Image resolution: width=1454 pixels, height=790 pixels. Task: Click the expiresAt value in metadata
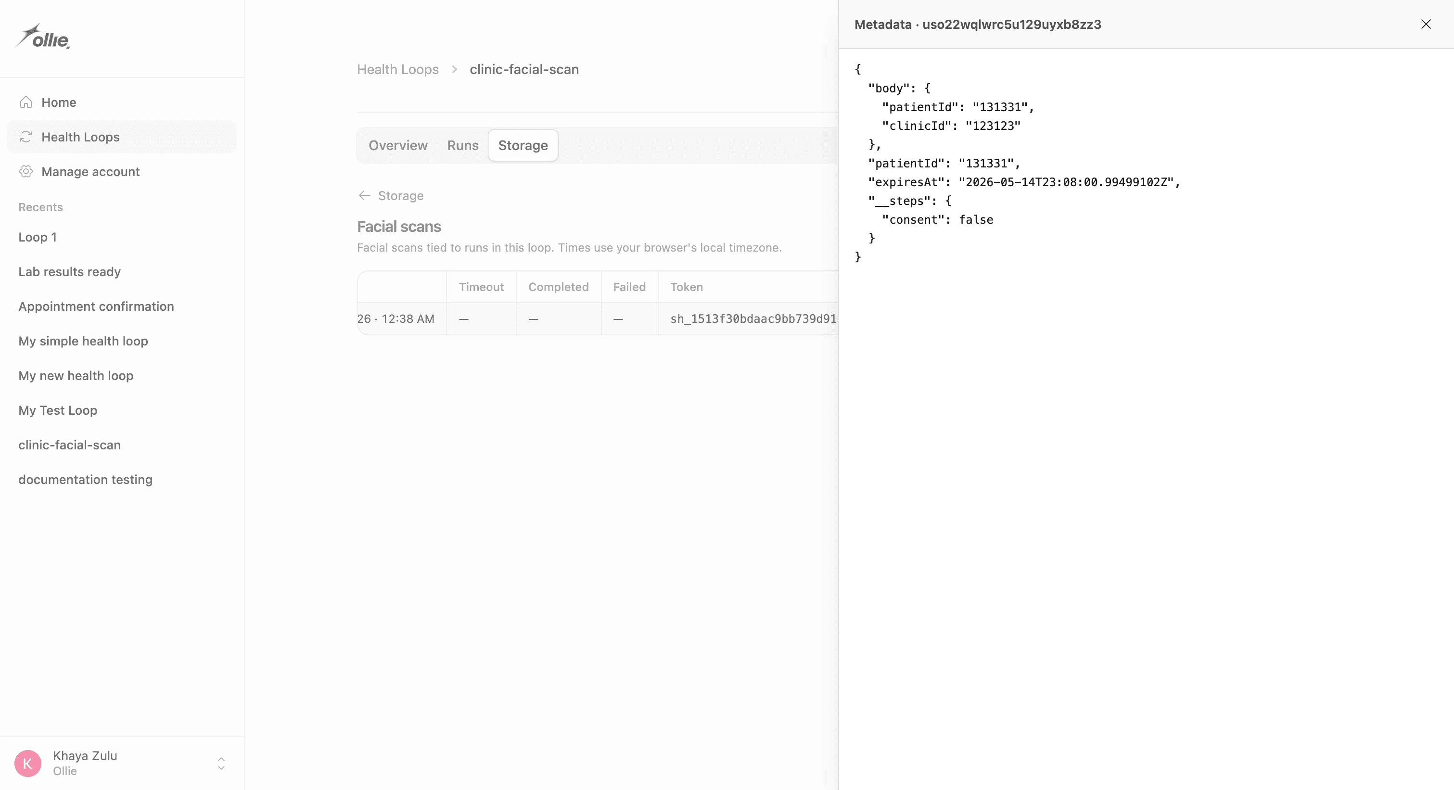point(1066,182)
